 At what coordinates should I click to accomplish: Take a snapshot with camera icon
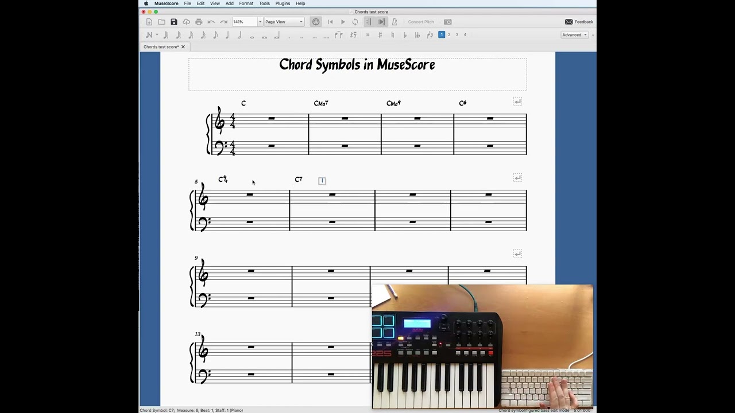click(x=448, y=22)
